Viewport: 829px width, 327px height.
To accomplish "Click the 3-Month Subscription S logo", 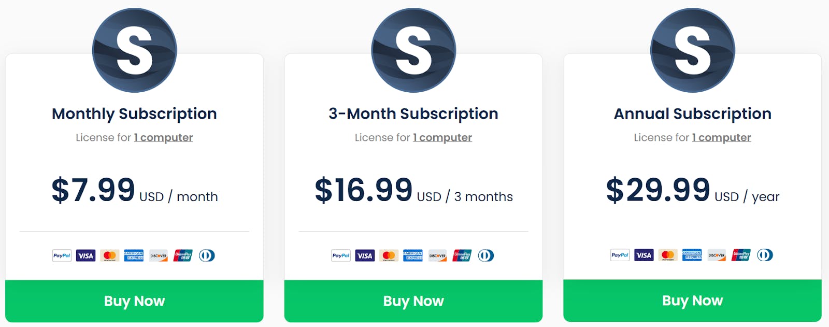I will pos(413,50).
